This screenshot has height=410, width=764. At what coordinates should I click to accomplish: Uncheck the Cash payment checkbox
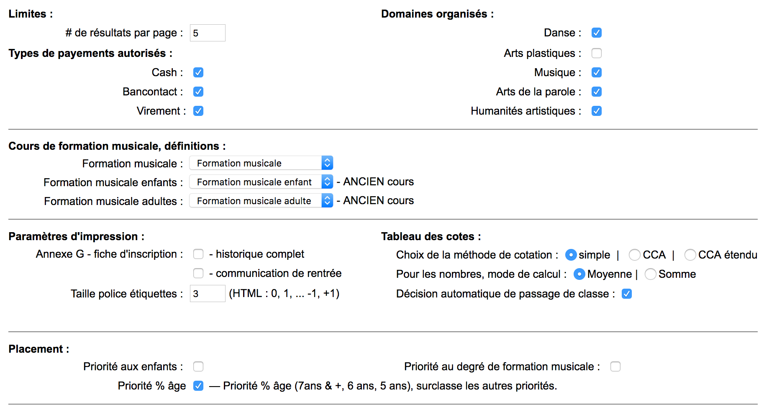click(198, 72)
